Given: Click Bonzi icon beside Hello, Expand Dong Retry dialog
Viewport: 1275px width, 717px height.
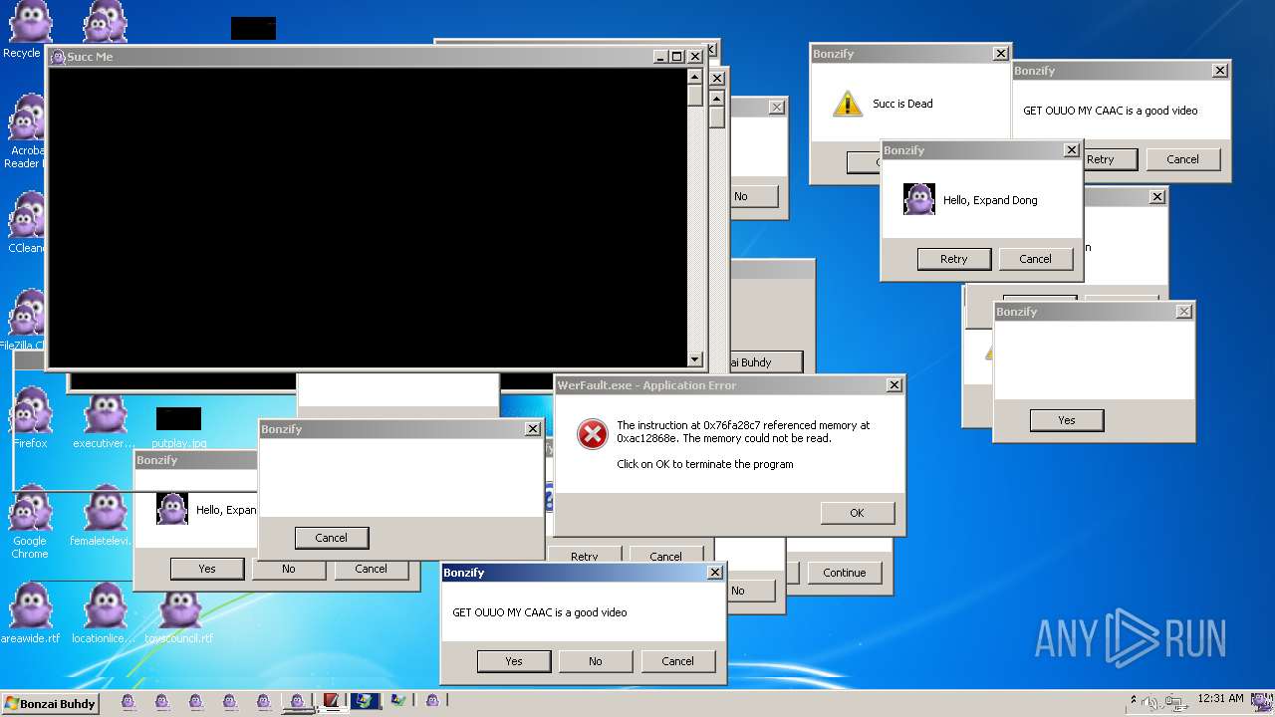Looking at the screenshot, I should click(x=918, y=199).
